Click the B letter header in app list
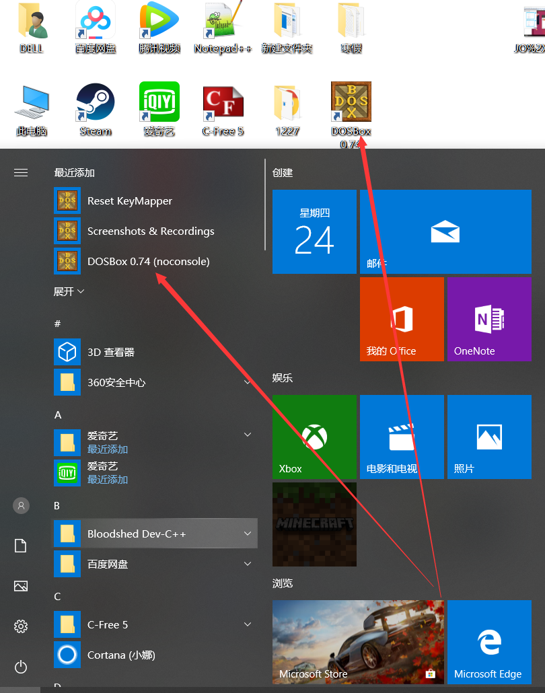Image resolution: width=545 pixels, height=693 pixels. click(57, 505)
